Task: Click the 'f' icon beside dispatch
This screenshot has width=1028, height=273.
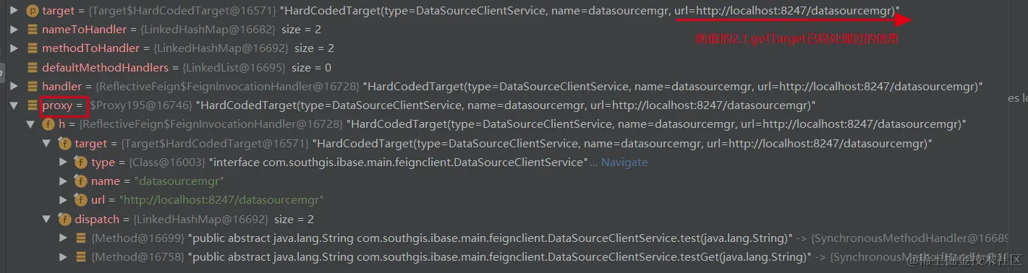Action: click(64, 218)
